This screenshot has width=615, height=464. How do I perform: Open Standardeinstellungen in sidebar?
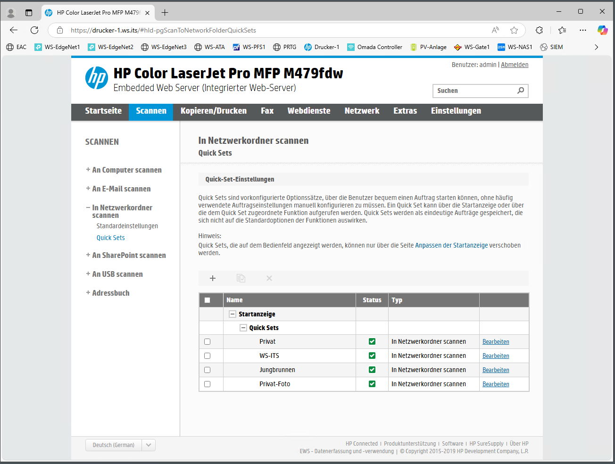127,226
